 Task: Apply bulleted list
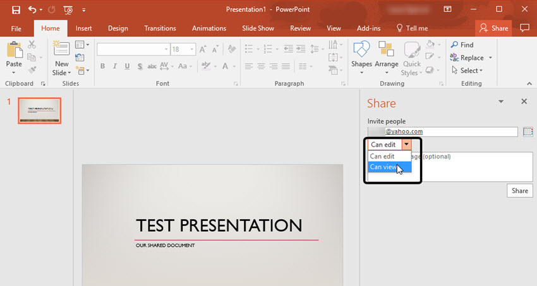click(x=249, y=49)
